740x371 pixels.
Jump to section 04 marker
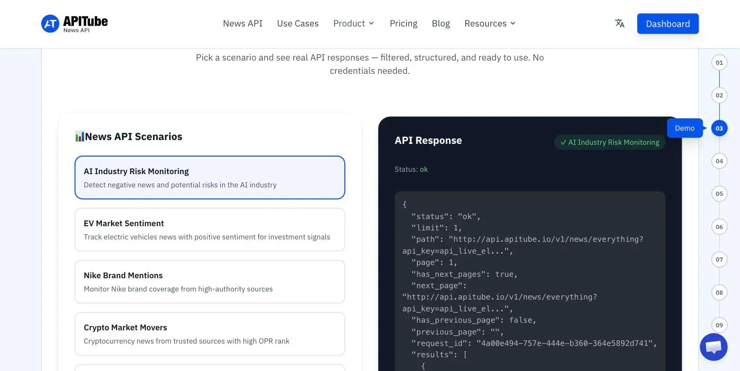pos(719,161)
